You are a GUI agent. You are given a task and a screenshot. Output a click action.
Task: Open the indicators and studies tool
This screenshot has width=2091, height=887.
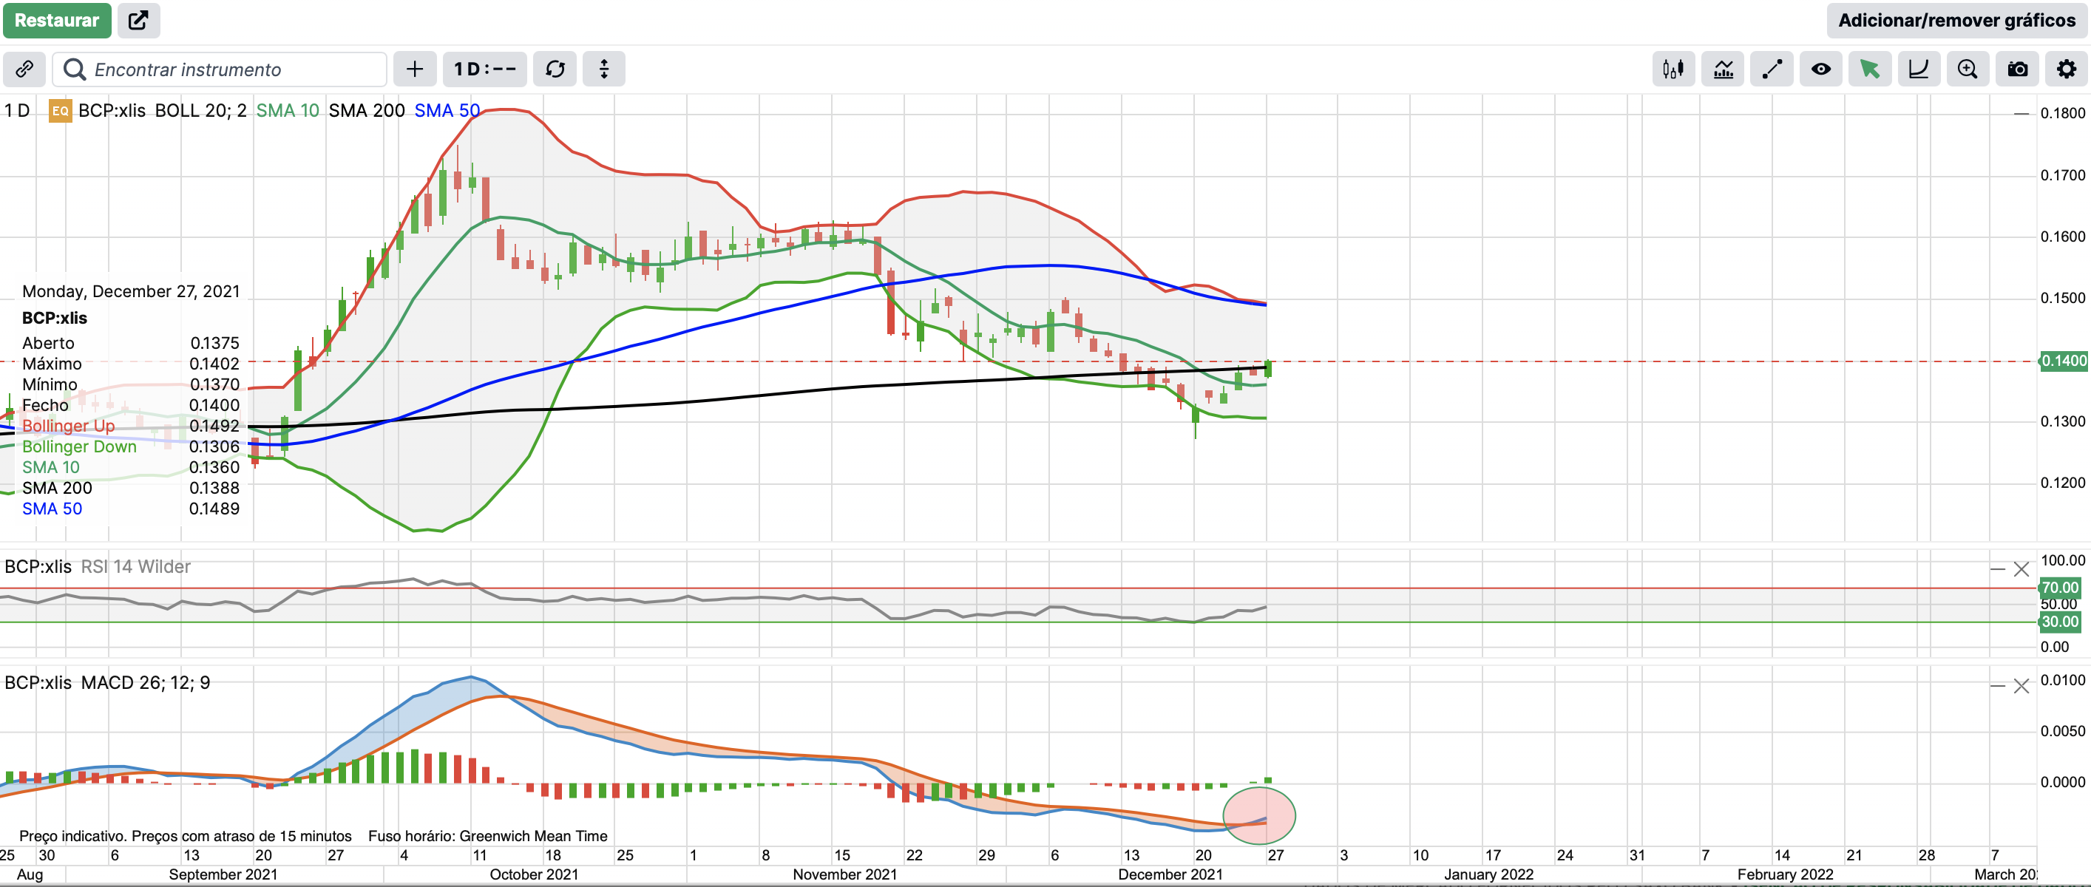tap(1723, 69)
